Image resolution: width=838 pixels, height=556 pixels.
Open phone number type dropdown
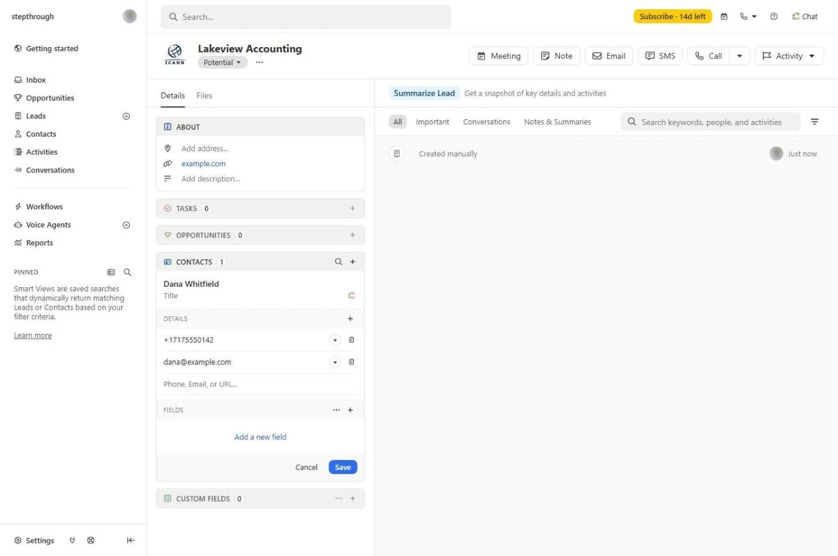(x=335, y=340)
